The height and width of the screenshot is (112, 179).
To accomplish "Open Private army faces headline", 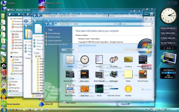I will click(168, 29).
